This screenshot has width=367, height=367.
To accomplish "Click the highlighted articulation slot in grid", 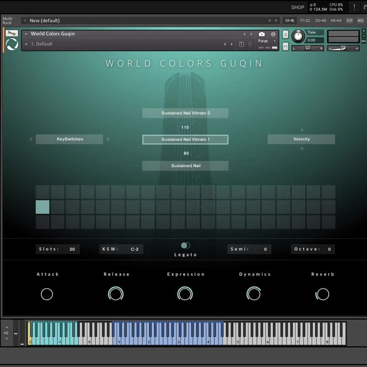I will point(43,207).
